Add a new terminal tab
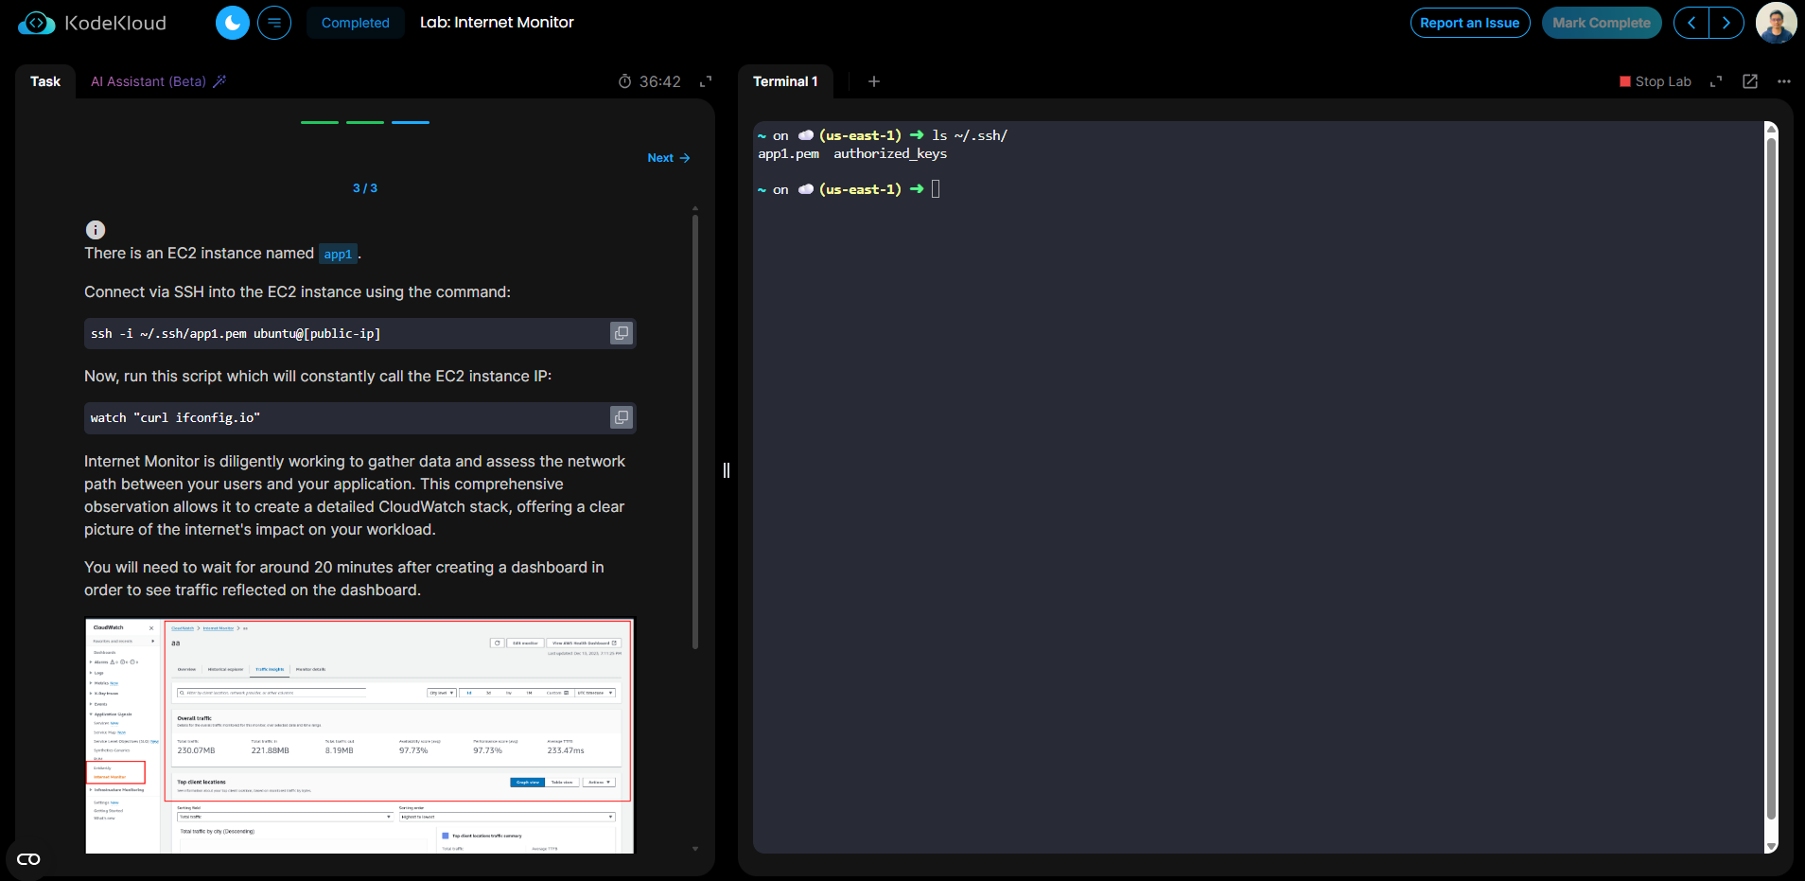Image resolution: width=1805 pixels, height=881 pixels. click(x=874, y=81)
